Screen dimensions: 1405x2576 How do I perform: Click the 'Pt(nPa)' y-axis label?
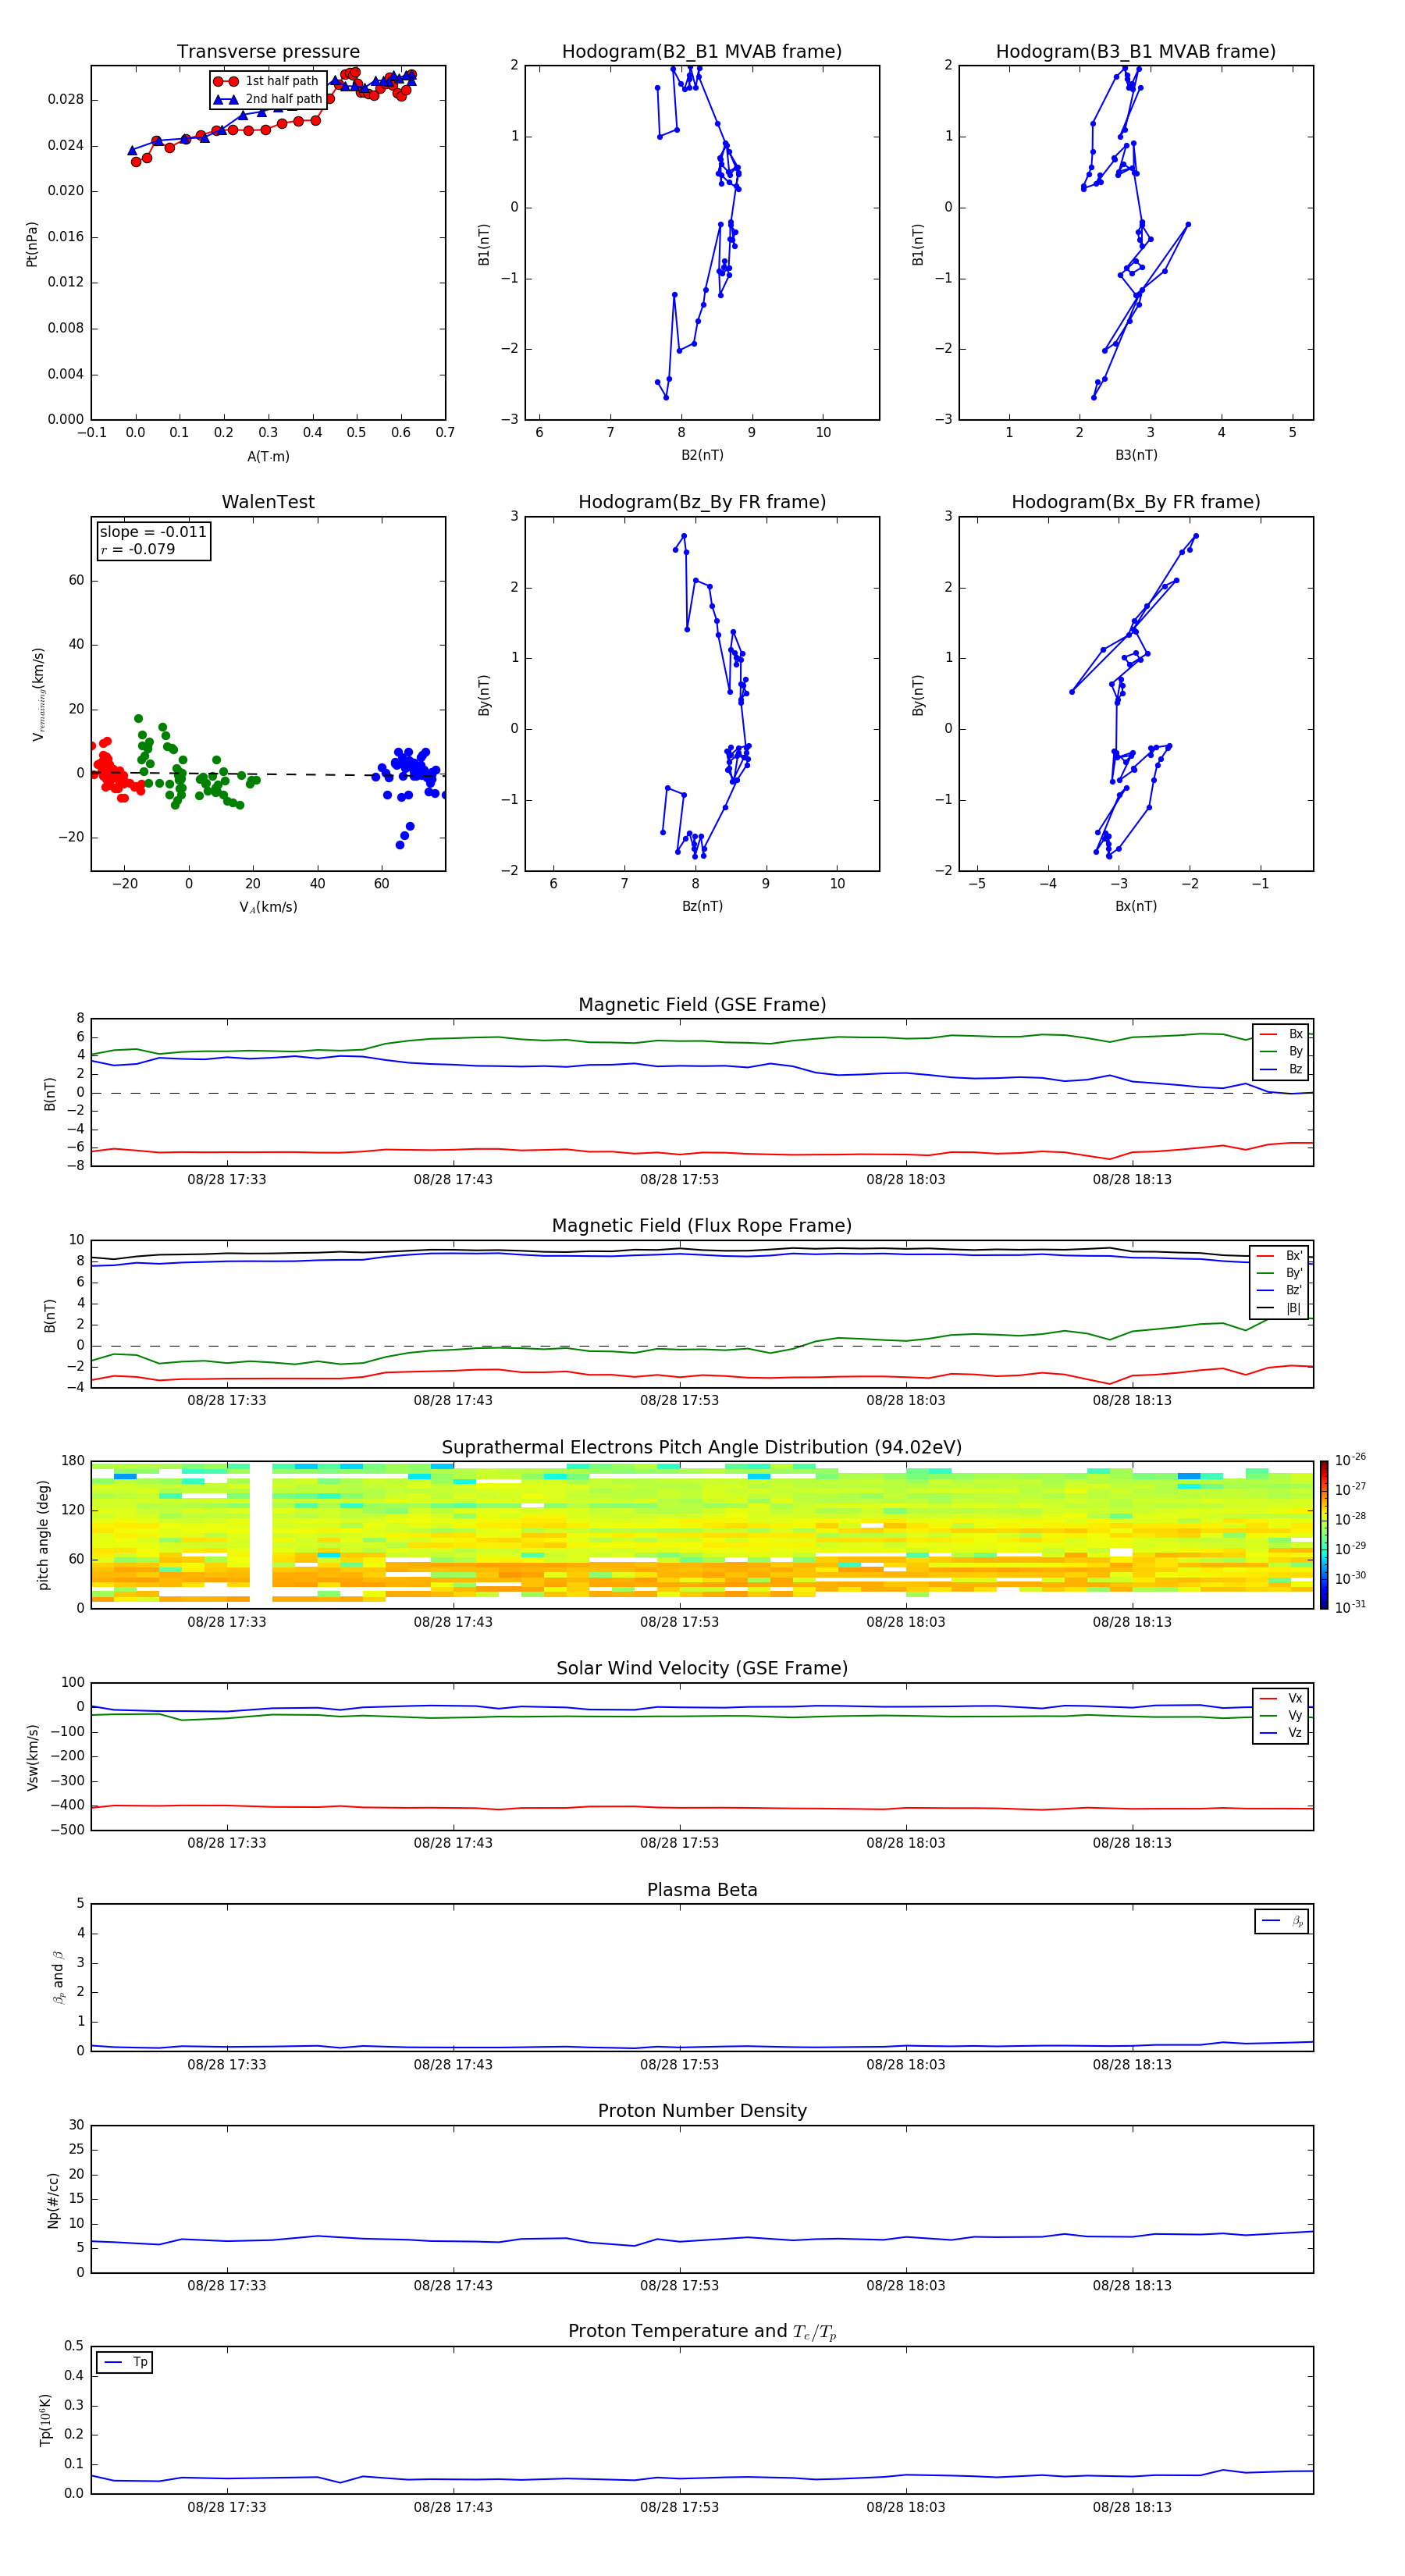pos(31,243)
